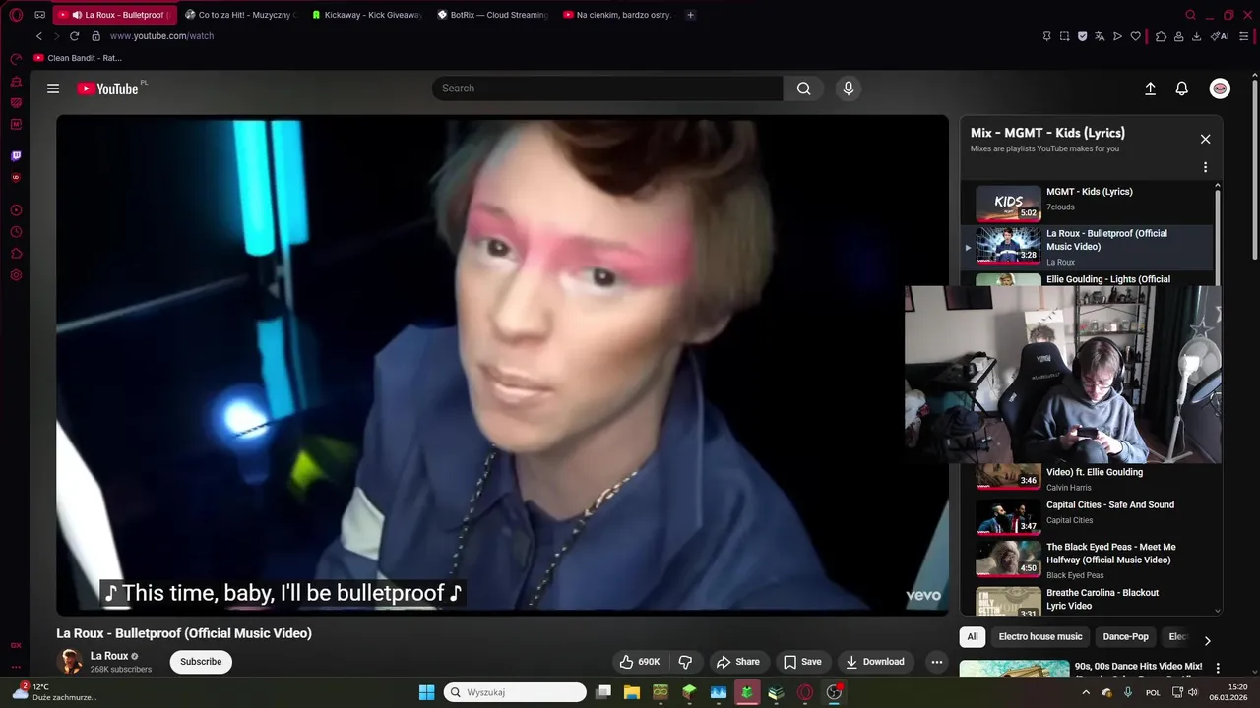The image size is (1260, 708).
Task: Open Opera extensions cube icon
Action: click(1161, 36)
